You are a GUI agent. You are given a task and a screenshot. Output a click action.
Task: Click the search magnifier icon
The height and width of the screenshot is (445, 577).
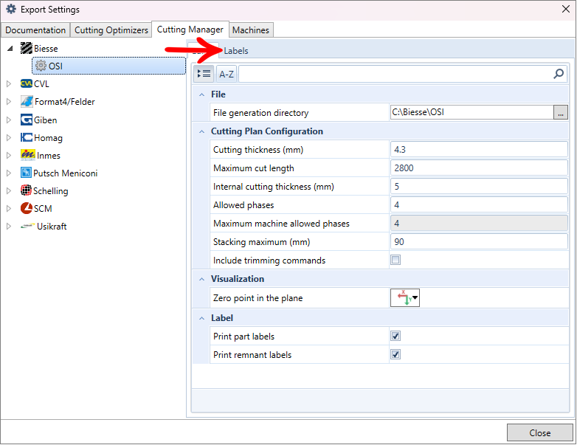[x=559, y=74]
